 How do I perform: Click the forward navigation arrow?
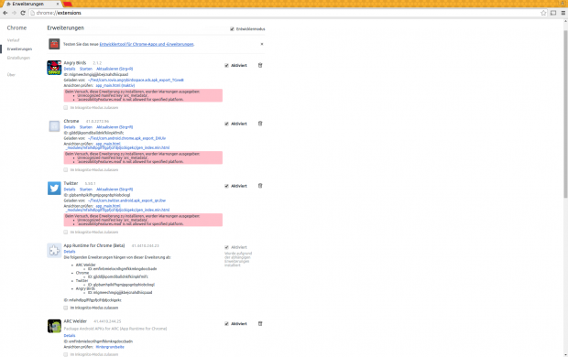pyautogui.click(x=14, y=13)
